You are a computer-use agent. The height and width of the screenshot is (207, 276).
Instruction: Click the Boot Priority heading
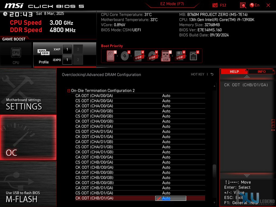[x=112, y=46]
